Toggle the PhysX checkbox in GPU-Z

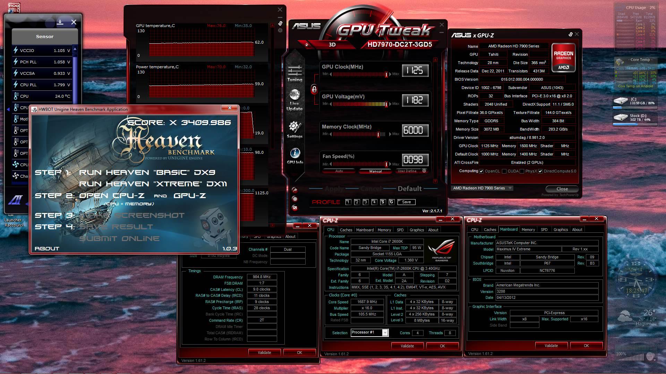pos(522,171)
